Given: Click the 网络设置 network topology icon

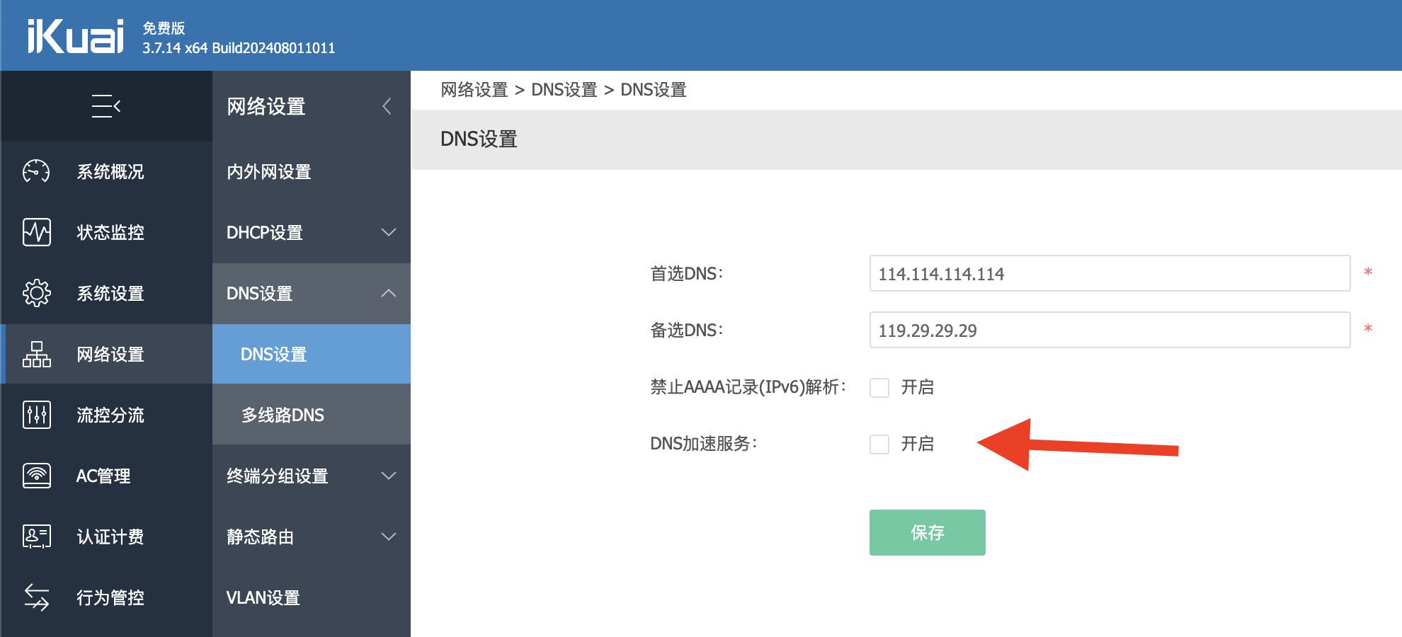Looking at the screenshot, I should point(36,354).
